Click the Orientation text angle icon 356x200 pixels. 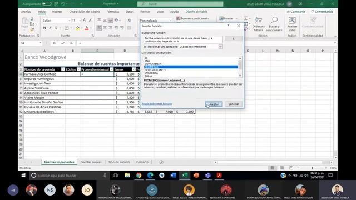(x=116, y=20)
